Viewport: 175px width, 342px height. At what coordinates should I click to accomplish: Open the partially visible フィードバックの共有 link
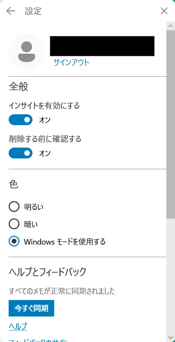pyautogui.click(x=38, y=340)
